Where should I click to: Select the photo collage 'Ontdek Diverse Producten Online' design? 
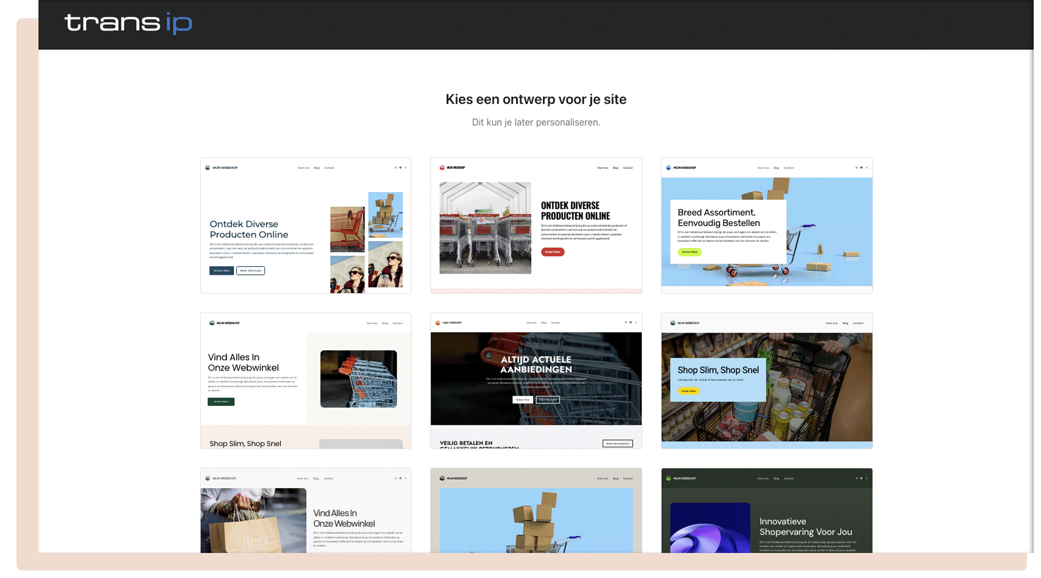(305, 225)
